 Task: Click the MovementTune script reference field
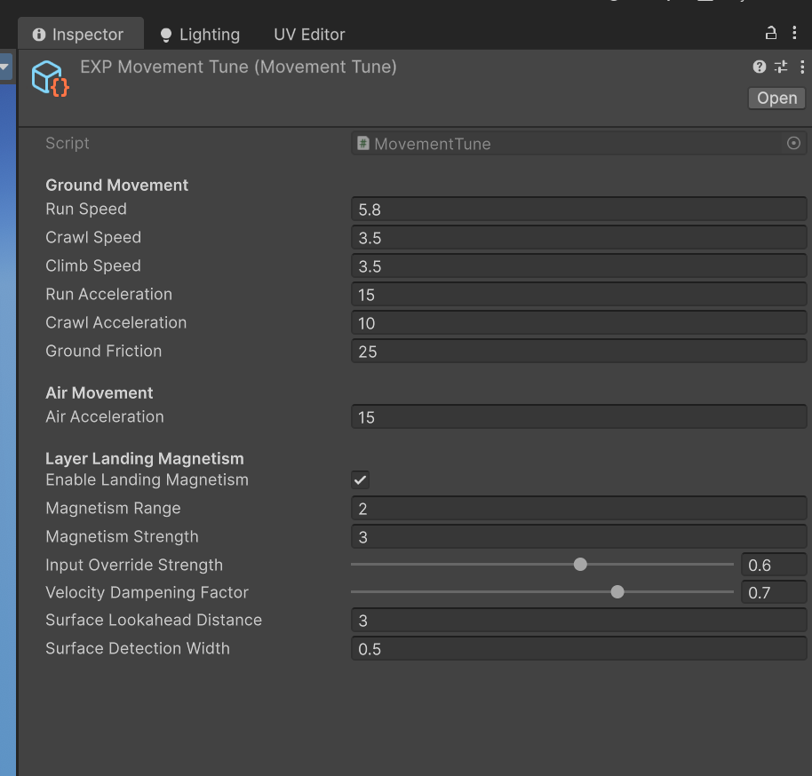(x=579, y=143)
